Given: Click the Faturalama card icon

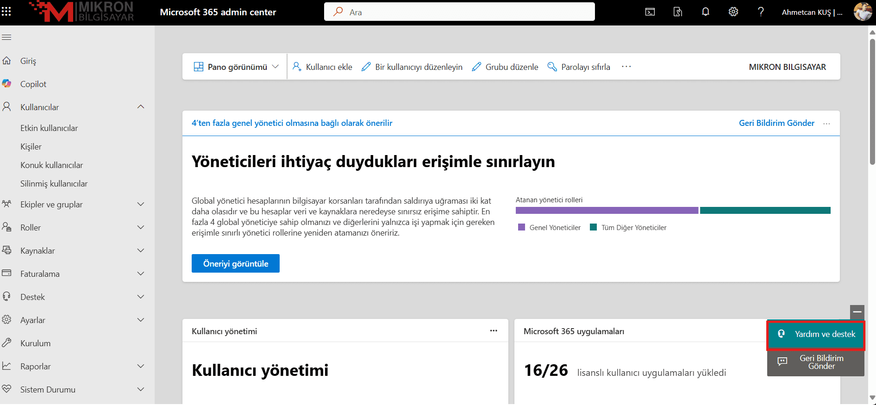Looking at the screenshot, I should [x=6, y=274].
